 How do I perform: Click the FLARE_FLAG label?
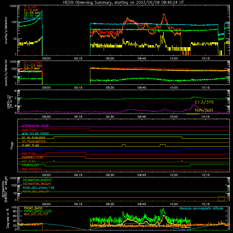tap(30, 145)
